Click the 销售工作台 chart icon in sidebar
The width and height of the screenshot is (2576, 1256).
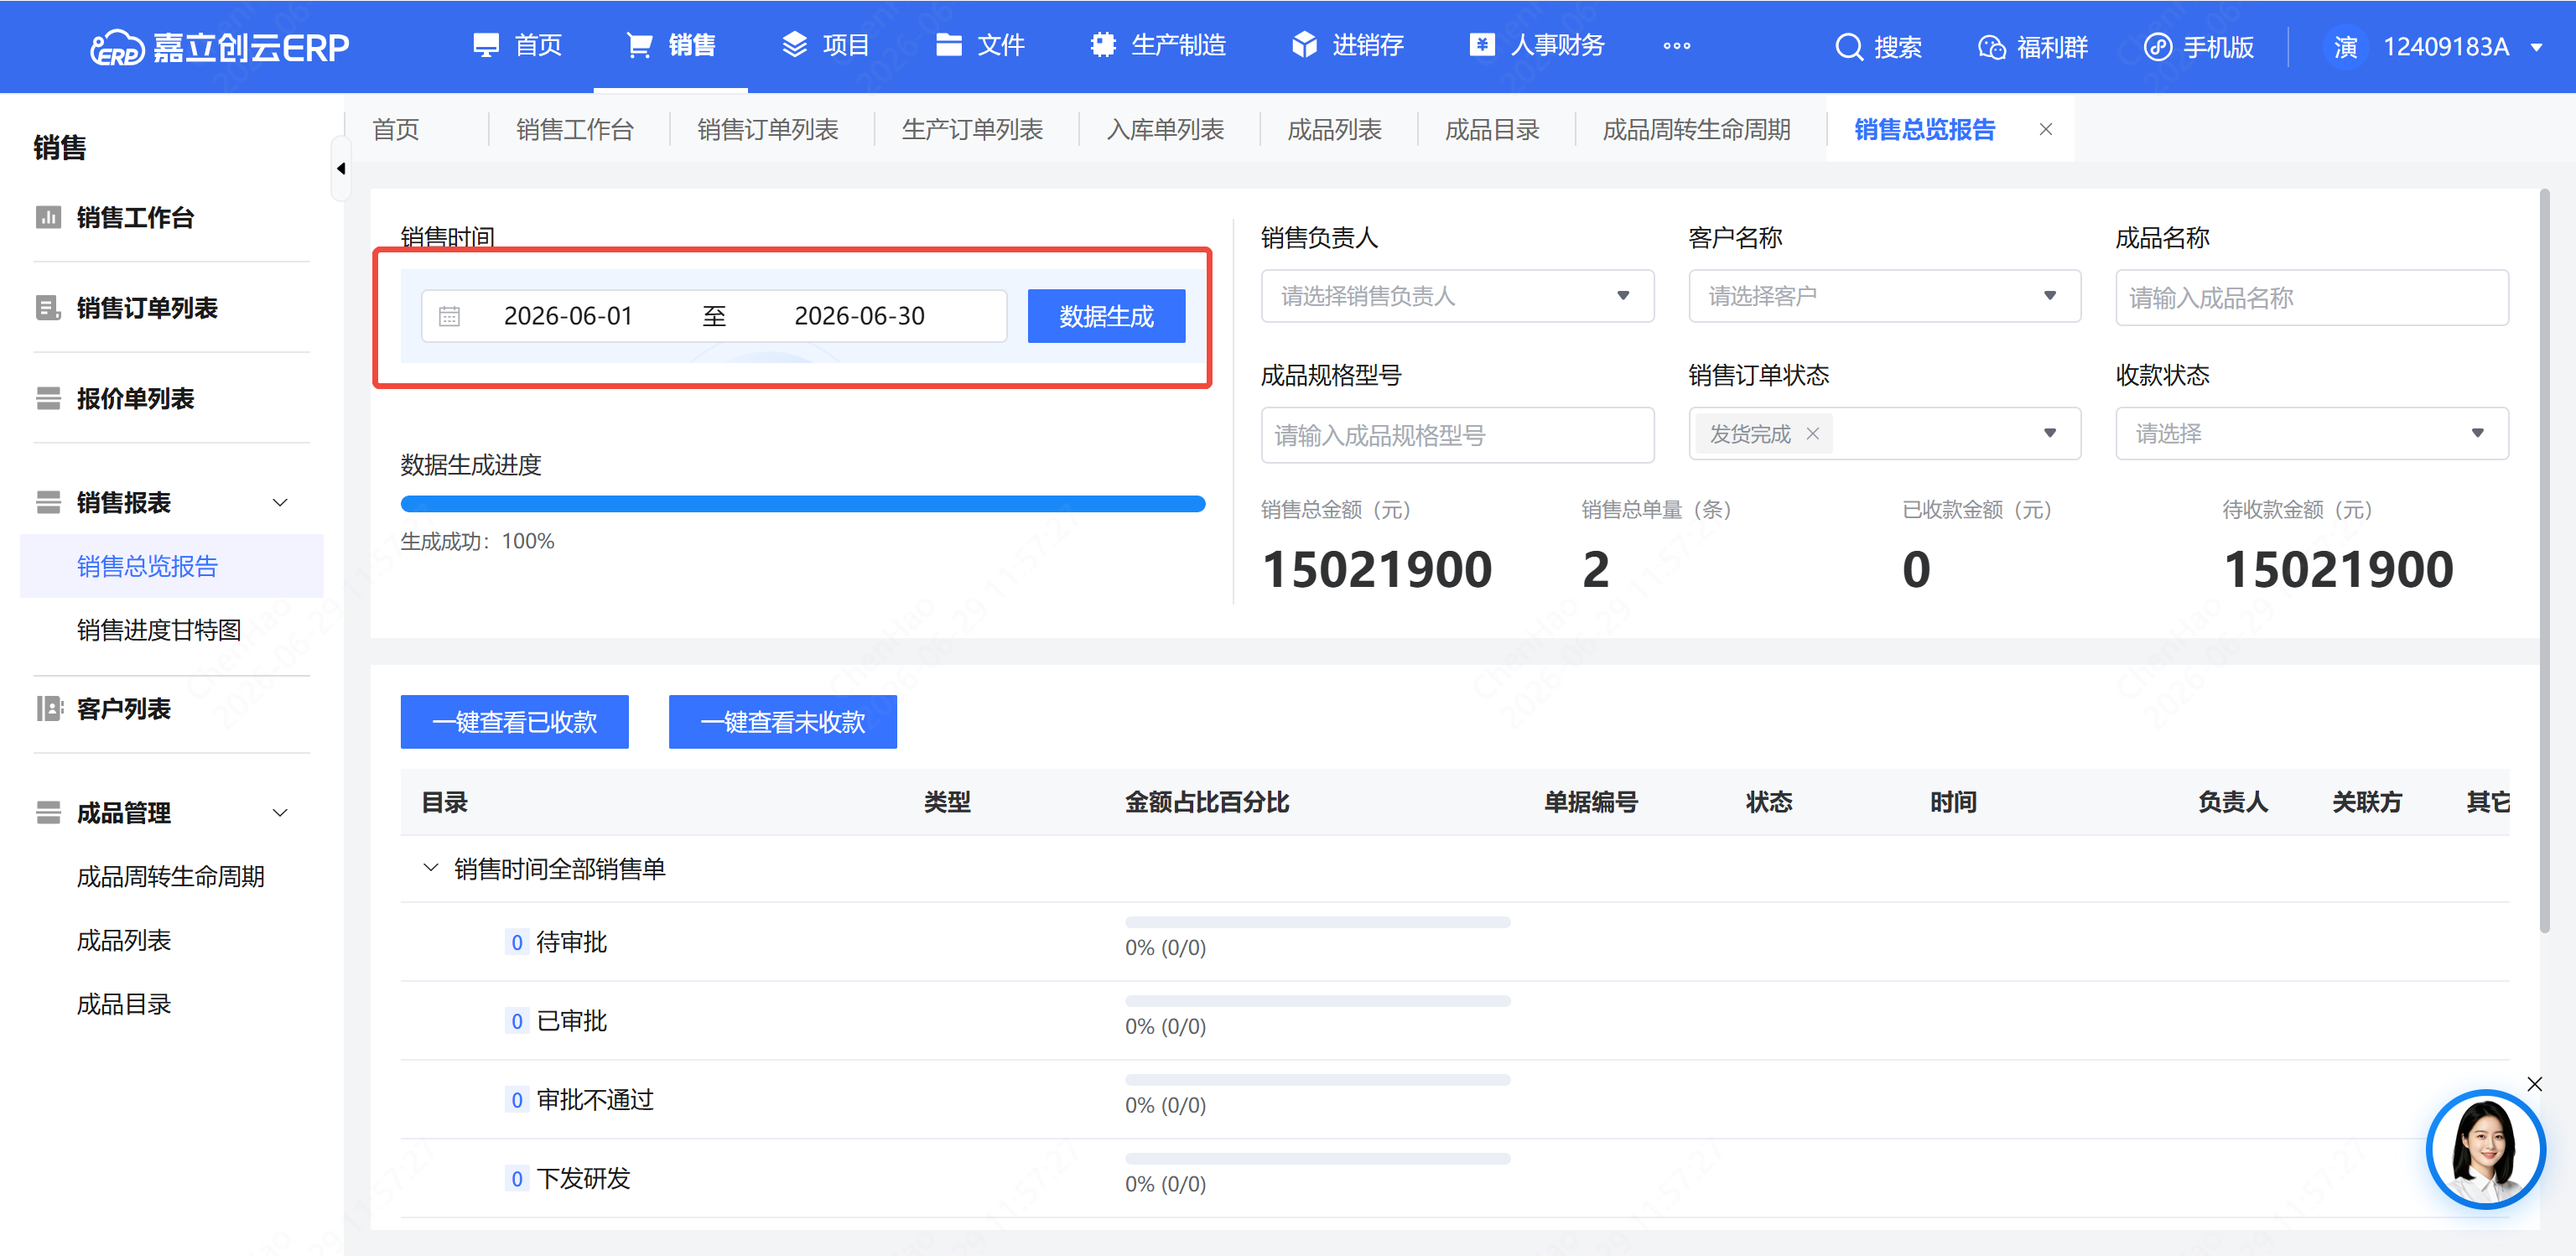(x=48, y=217)
